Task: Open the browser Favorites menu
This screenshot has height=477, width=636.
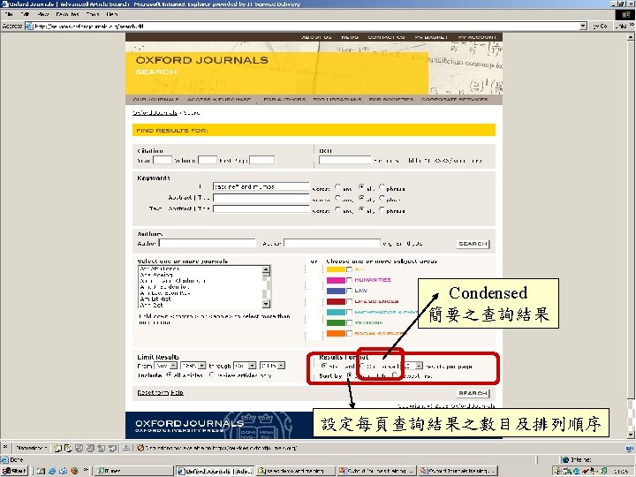Action: pos(67,14)
